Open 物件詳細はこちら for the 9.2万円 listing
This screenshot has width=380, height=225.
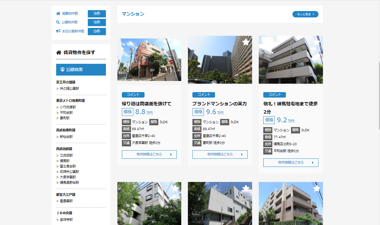291,163
